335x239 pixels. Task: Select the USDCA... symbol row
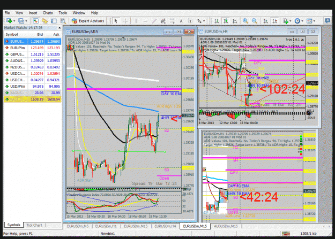pos(33,73)
